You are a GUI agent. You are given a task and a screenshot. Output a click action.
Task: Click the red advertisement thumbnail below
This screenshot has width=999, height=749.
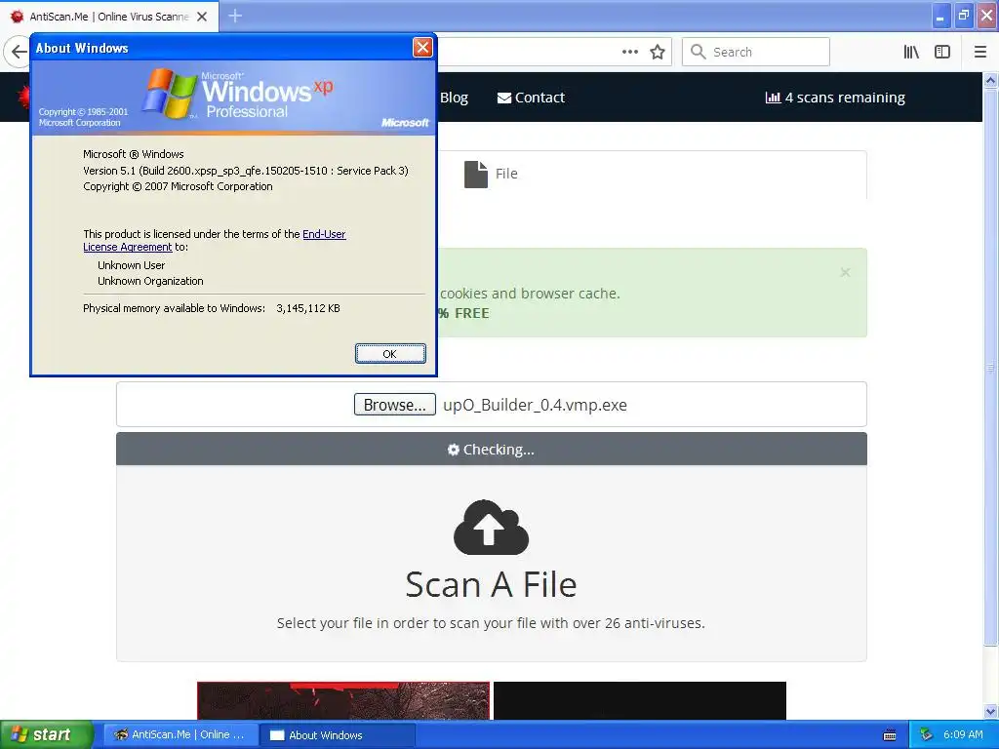point(343,700)
